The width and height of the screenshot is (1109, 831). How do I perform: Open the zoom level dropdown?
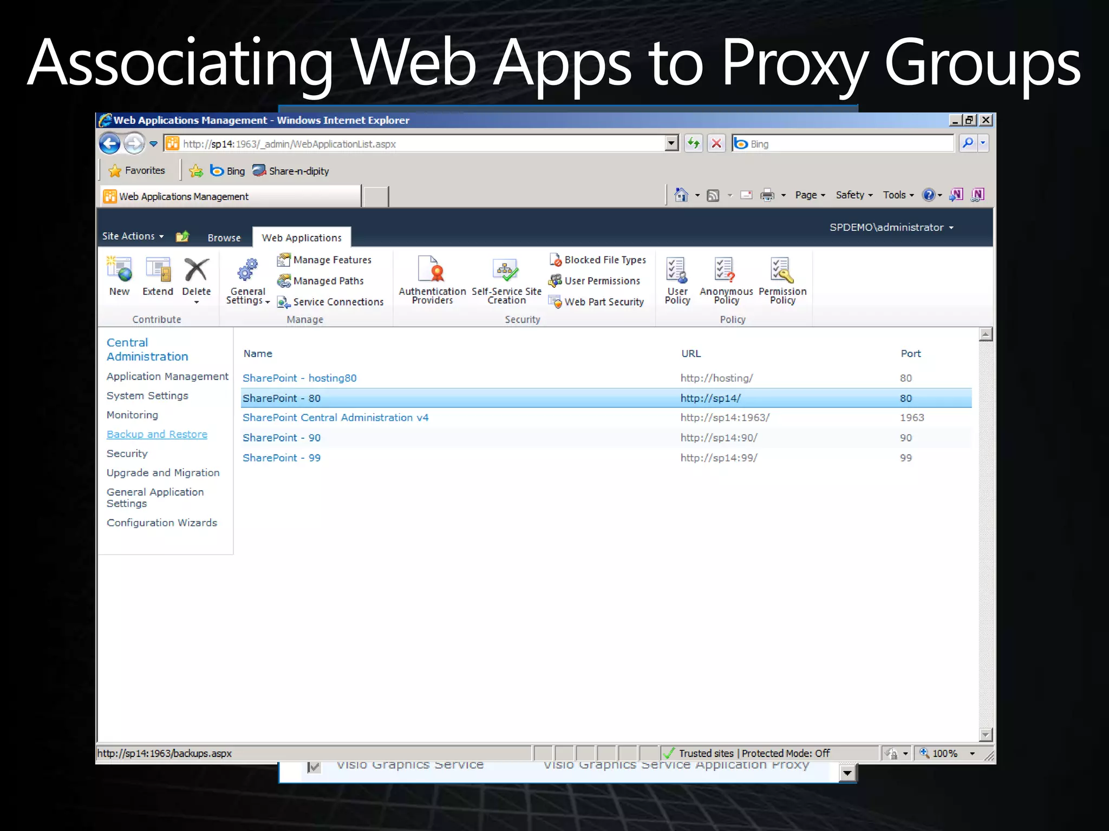[973, 754]
